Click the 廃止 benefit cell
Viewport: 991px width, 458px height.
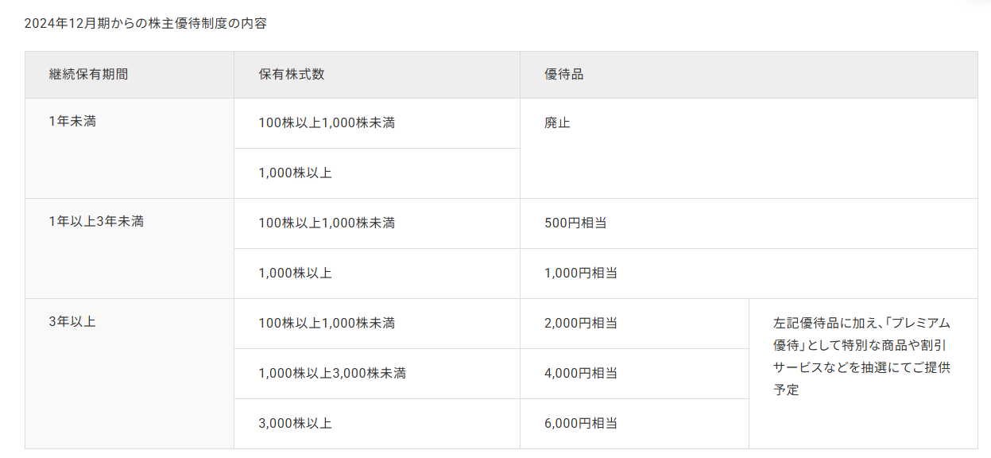[557, 123]
